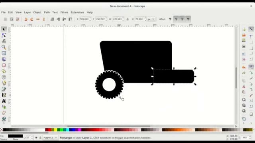Screen dimensions: 255x143
Task: Click Select all objects icon
Action: tap(5, 19)
